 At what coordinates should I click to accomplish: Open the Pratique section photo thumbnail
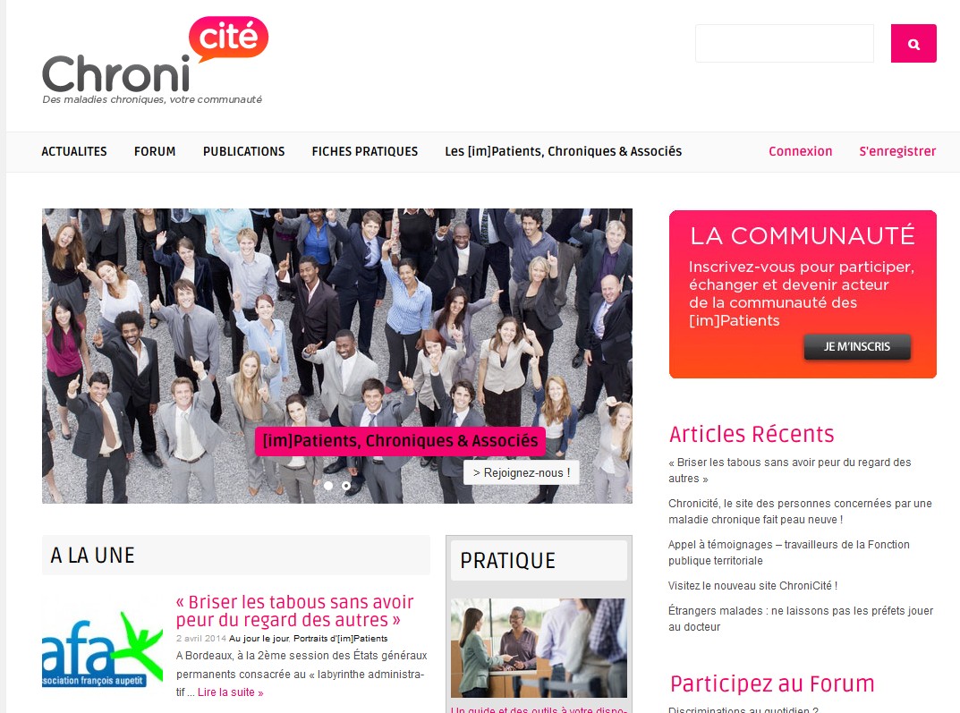pyautogui.click(x=539, y=648)
